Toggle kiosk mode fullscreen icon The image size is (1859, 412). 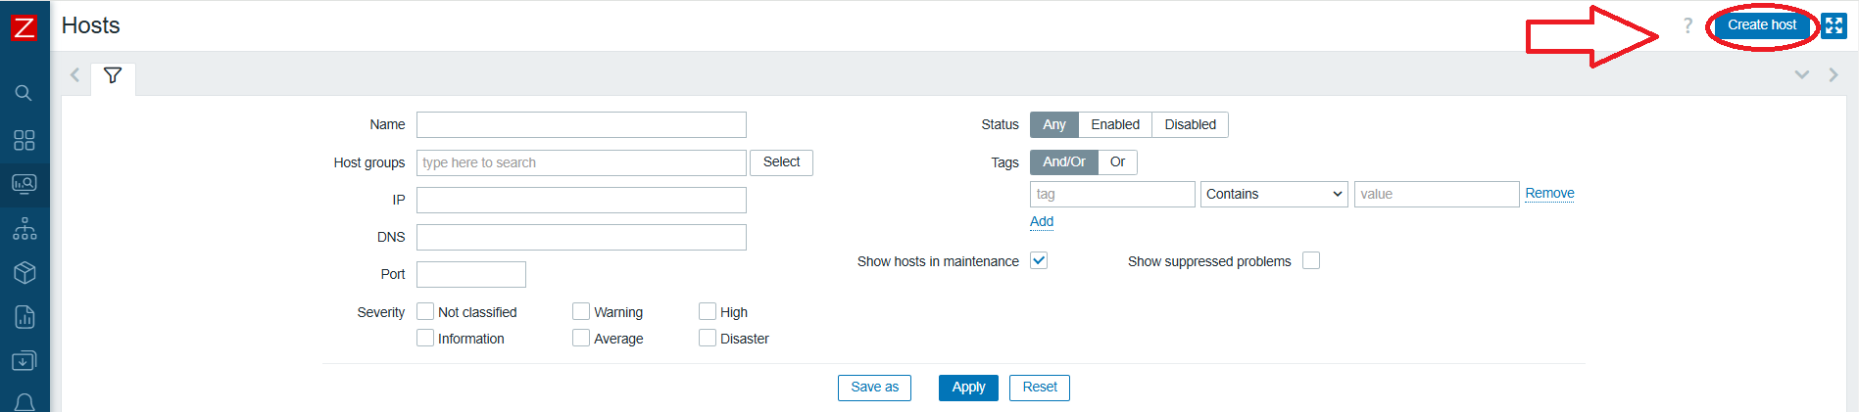coord(1834,25)
